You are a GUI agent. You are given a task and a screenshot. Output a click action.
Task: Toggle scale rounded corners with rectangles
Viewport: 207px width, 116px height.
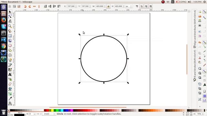pos(142,6)
